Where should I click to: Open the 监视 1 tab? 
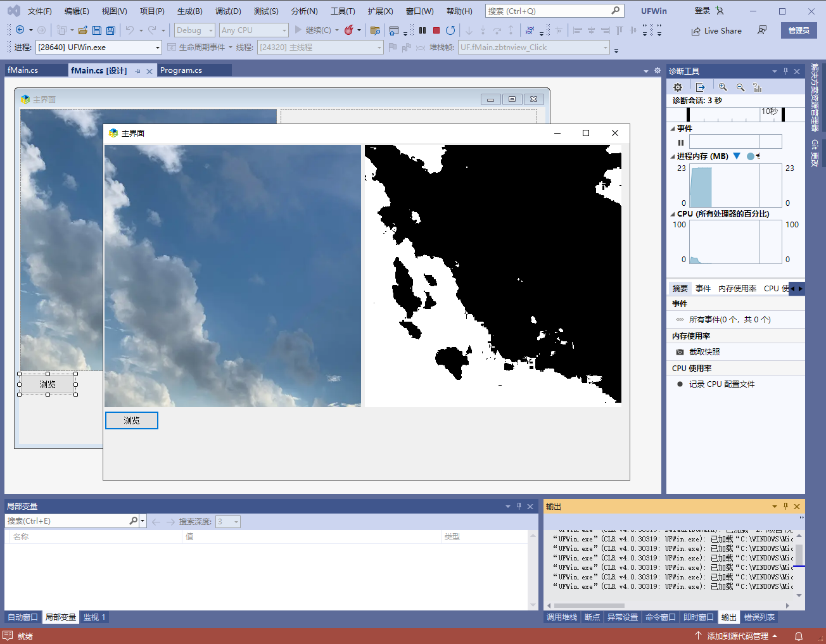[94, 617]
